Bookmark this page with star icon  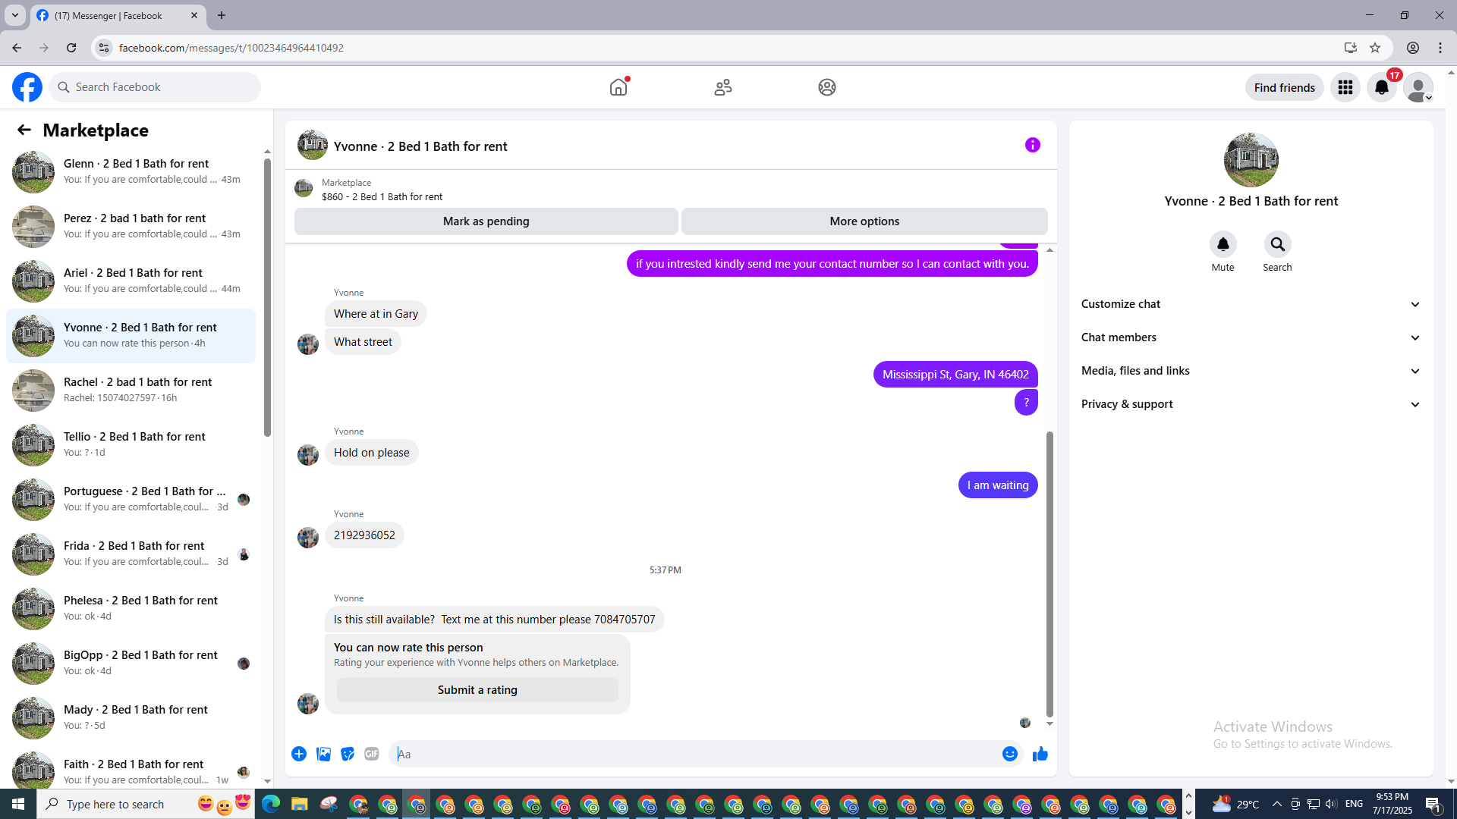pos(1375,48)
